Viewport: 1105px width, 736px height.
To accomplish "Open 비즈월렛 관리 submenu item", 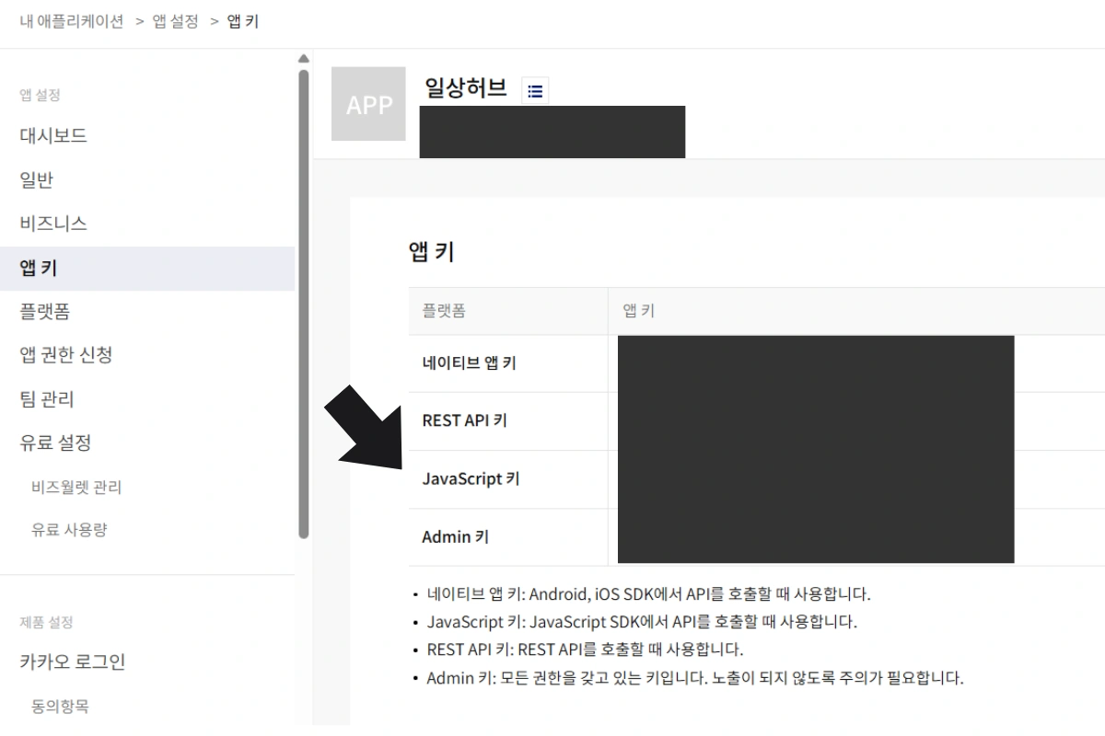I will coord(76,487).
